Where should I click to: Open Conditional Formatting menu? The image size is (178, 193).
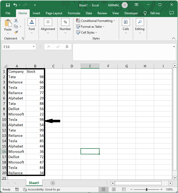[96, 21]
